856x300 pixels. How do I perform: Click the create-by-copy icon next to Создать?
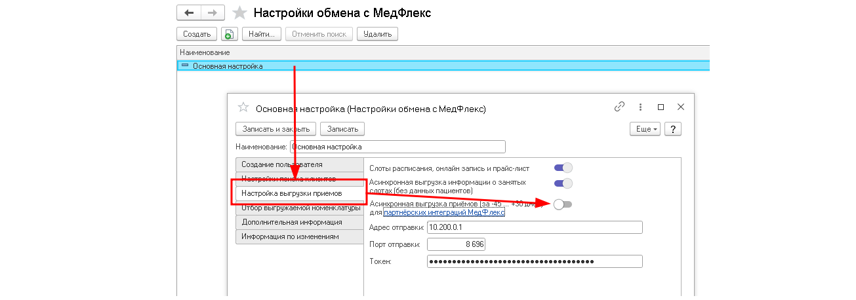(x=228, y=34)
